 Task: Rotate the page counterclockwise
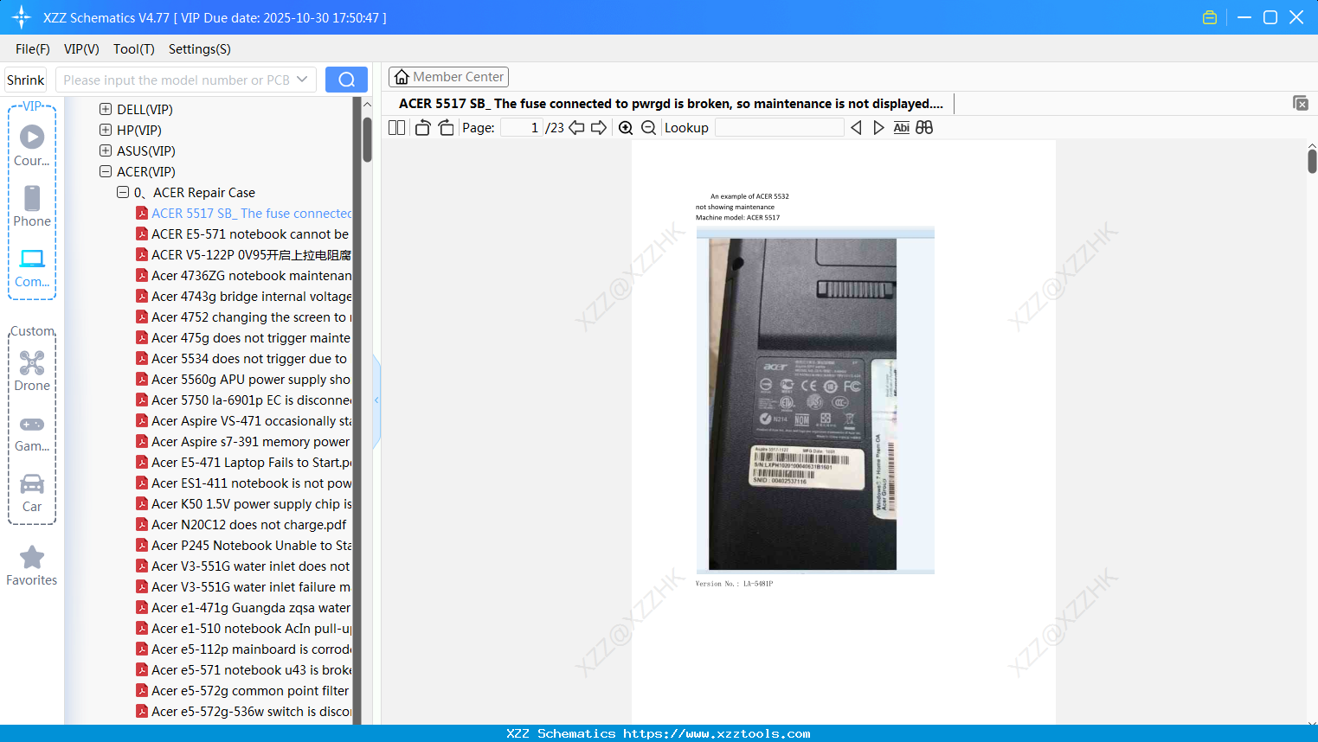[x=423, y=128]
